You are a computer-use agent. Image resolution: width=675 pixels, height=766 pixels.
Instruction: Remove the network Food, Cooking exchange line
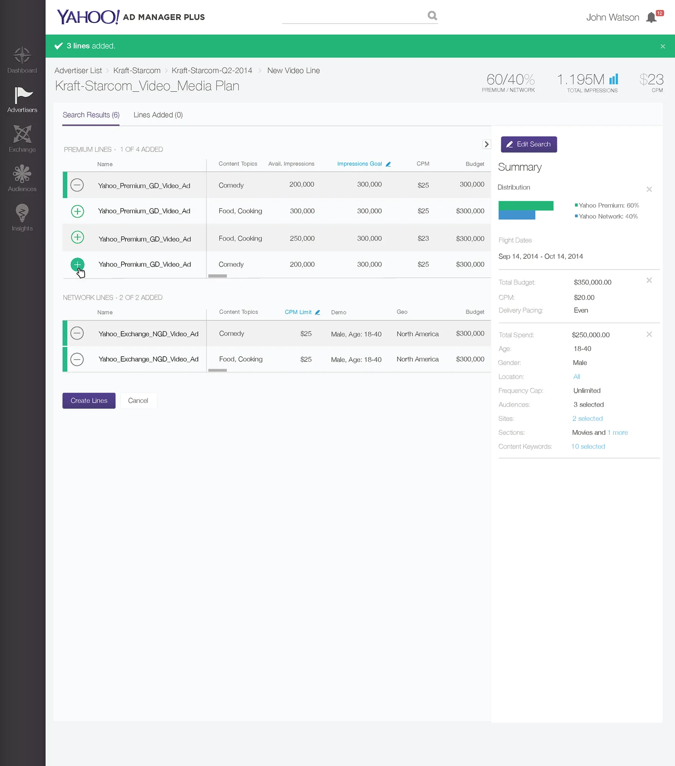point(77,359)
